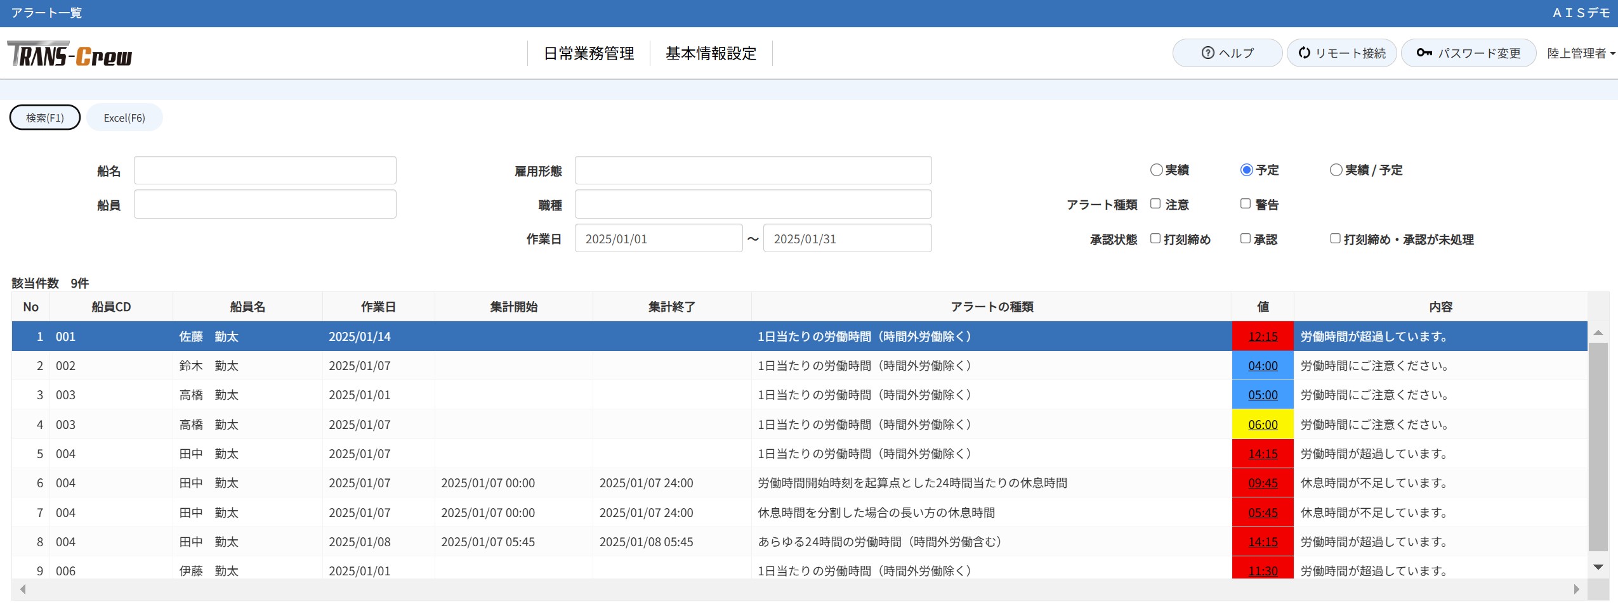1618x607 pixels.
Task: Open the 11:30 value link
Action: (1263, 570)
